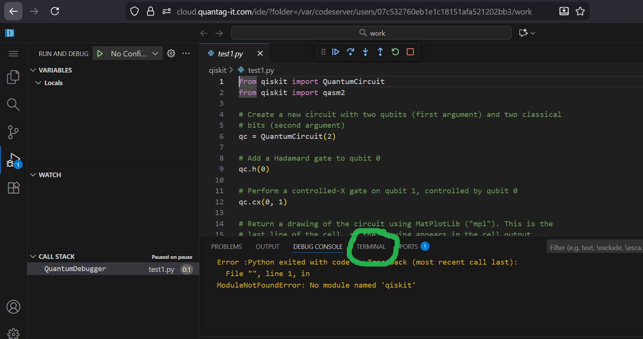Open launch.json via the gear icon

click(x=171, y=54)
